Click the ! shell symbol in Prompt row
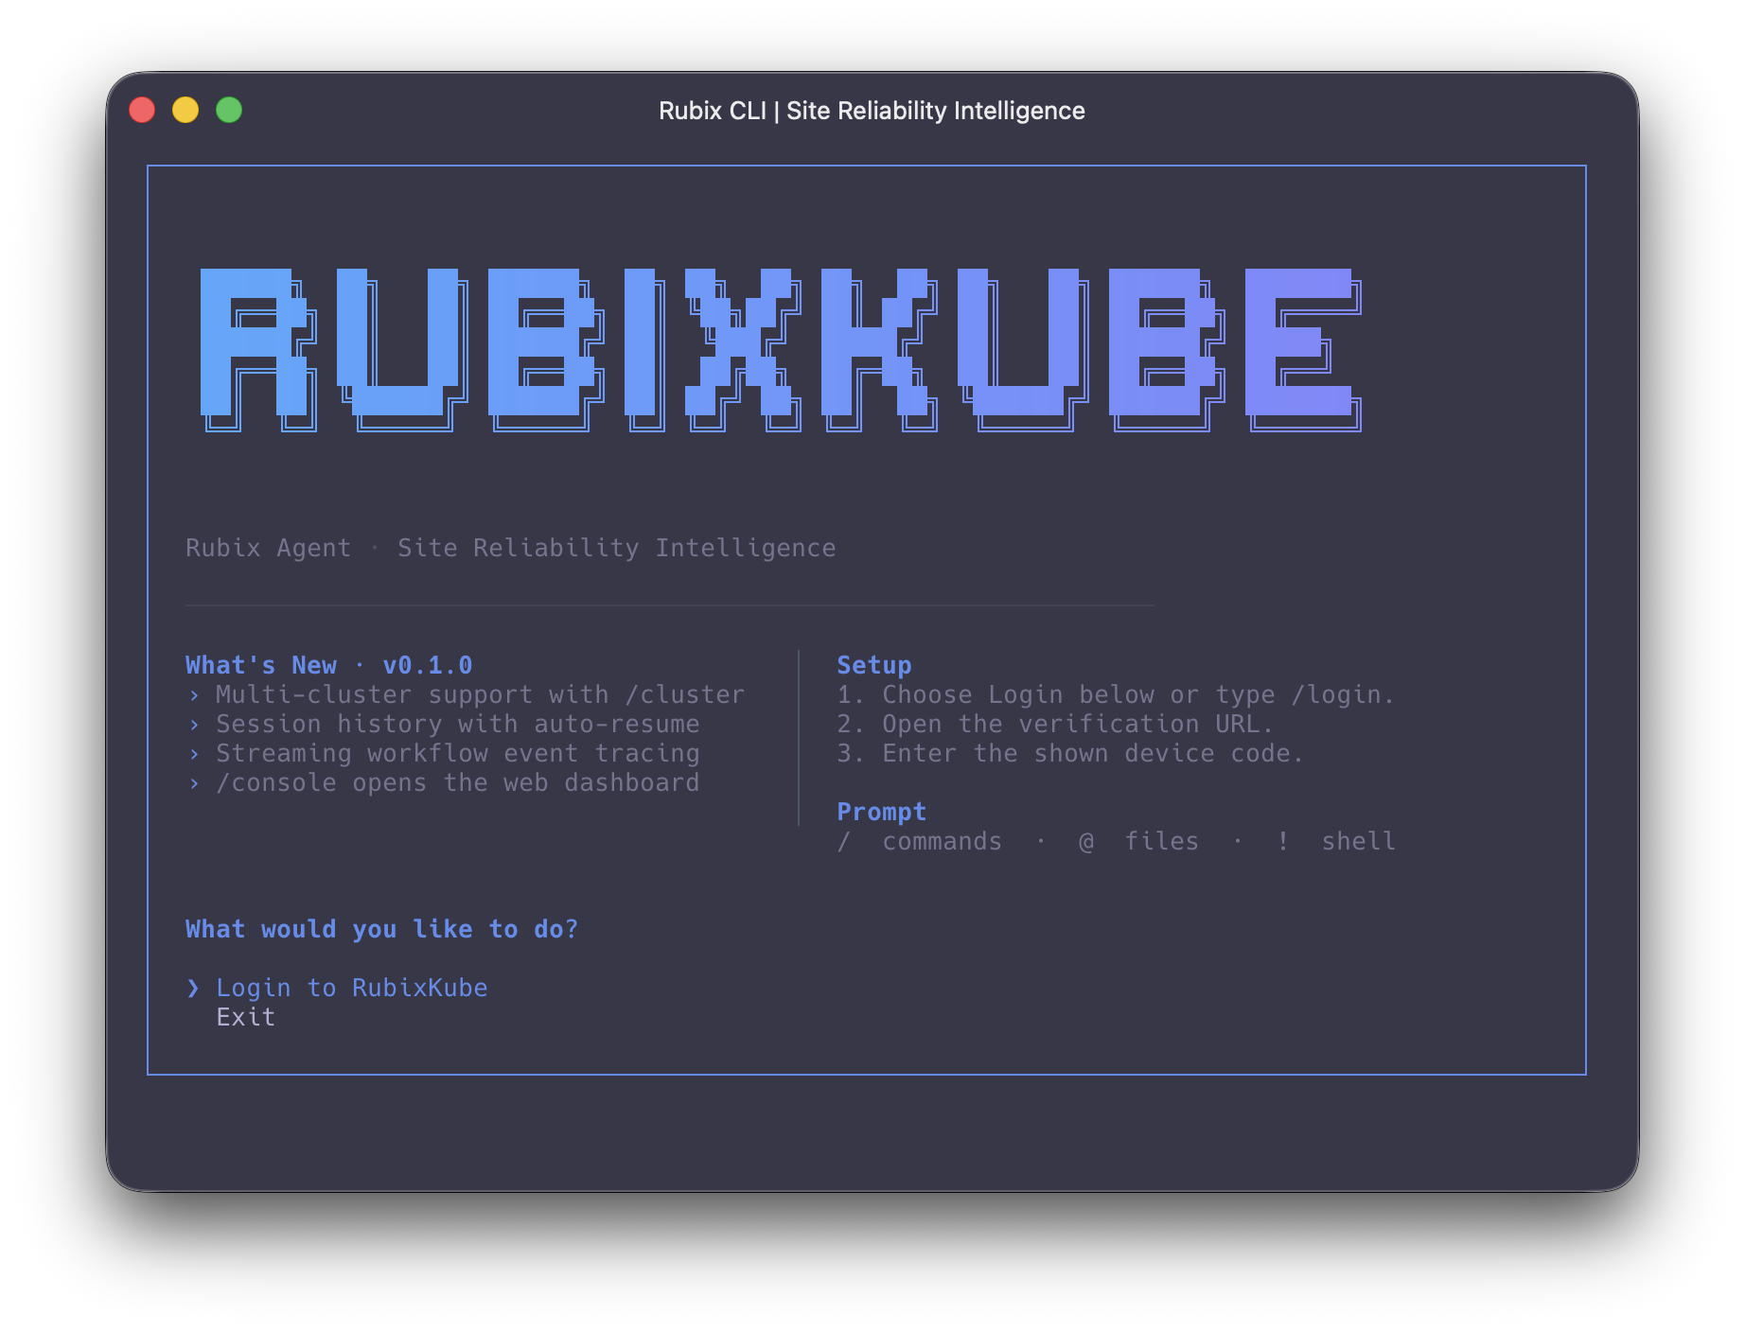This screenshot has height=1332, width=1745. point(1283,840)
